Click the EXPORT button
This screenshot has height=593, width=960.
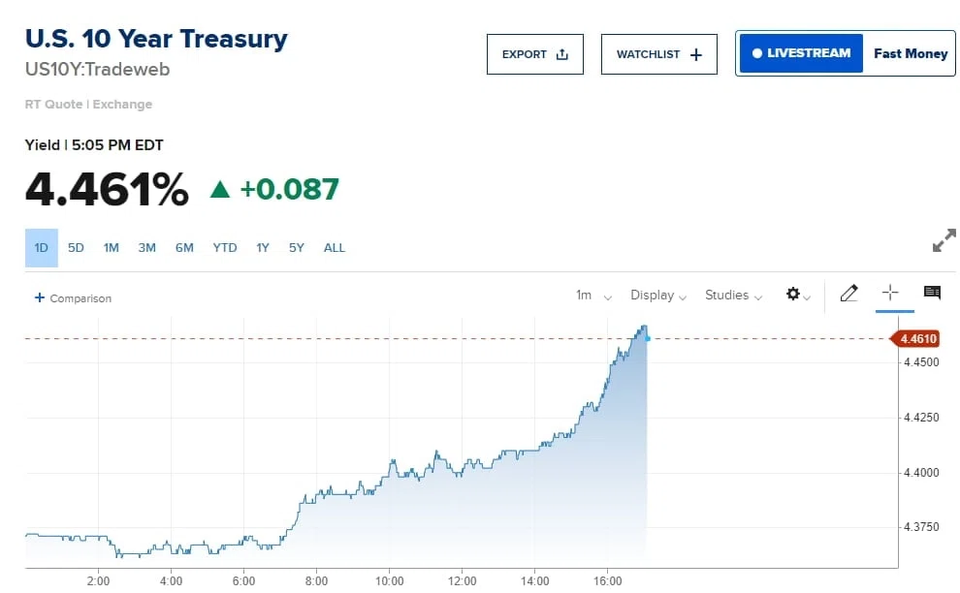[x=535, y=54]
